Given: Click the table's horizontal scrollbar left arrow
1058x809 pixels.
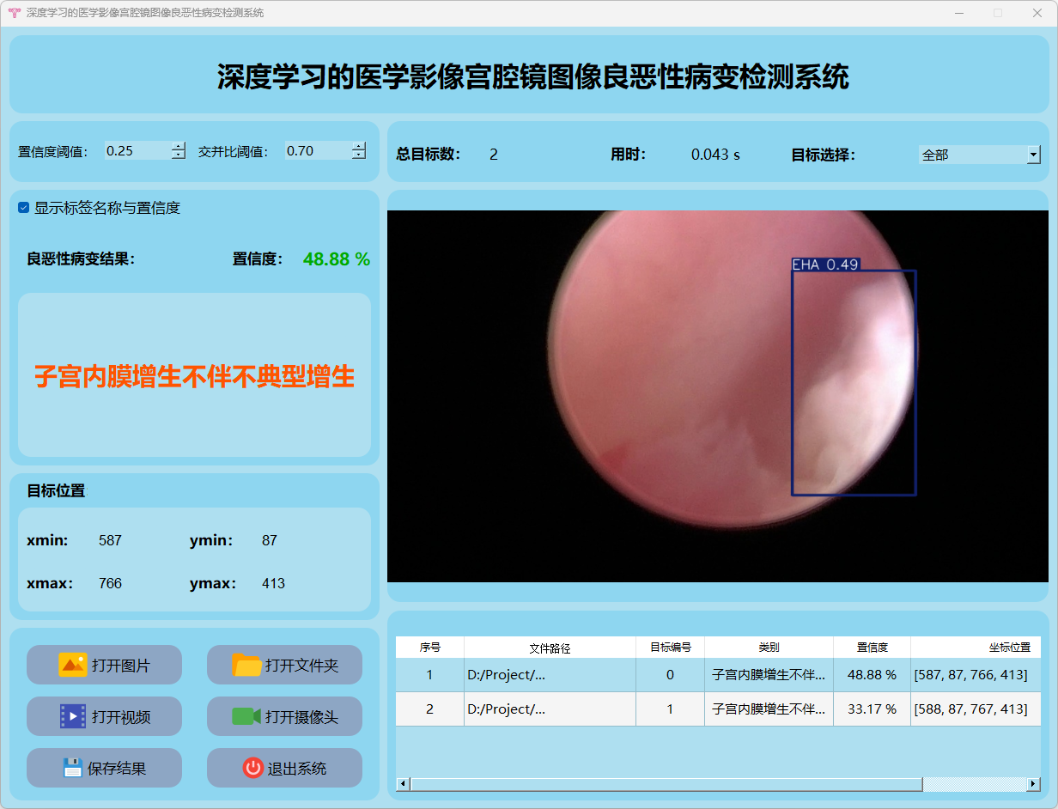Looking at the screenshot, I should click(x=403, y=784).
